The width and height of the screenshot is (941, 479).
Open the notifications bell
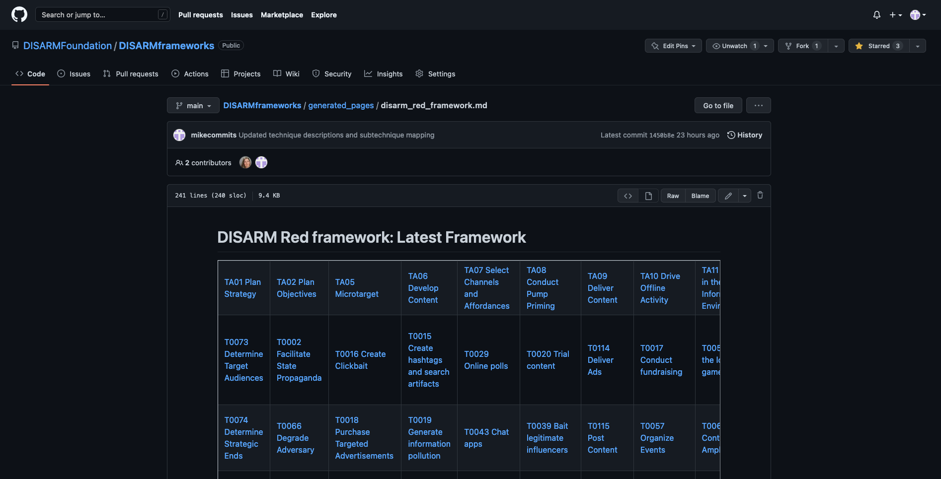pyautogui.click(x=877, y=15)
